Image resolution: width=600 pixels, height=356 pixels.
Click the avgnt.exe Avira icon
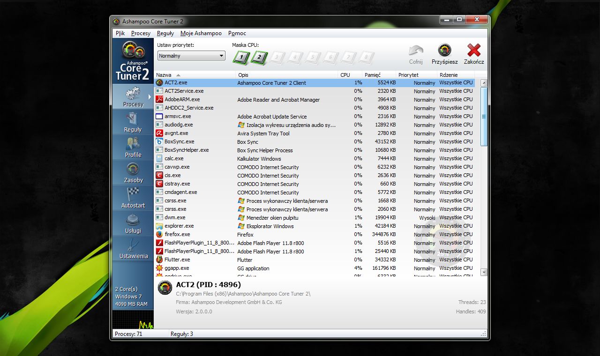click(159, 133)
